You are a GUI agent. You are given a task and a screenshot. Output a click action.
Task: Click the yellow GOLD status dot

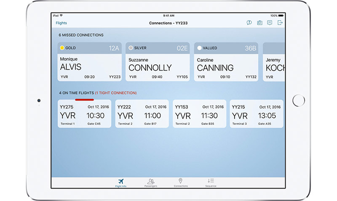[x=62, y=48]
